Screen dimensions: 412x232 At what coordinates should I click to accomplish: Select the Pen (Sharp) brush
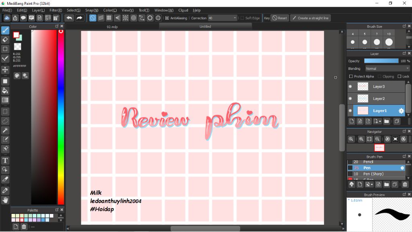pyautogui.click(x=376, y=174)
